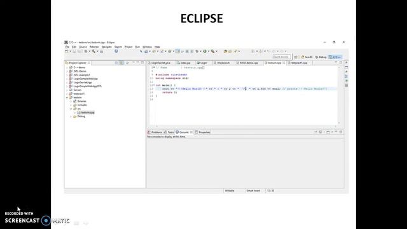This screenshot has height=229, width=407.
Task: Open the Edit menu
Action: click(74, 47)
